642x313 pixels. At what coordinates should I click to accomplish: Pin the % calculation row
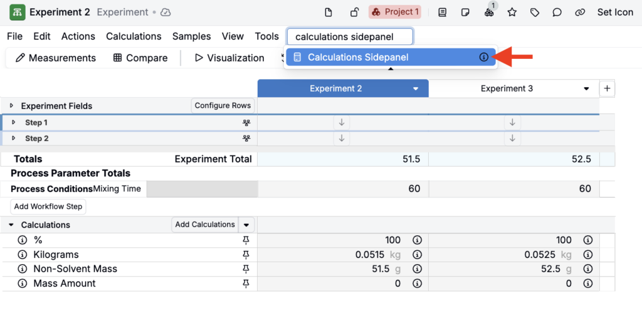pos(246,240)
